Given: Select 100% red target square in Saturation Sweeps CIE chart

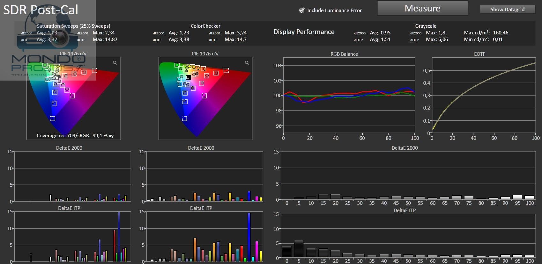Looking at the screenshot, I should pos(94,70).
